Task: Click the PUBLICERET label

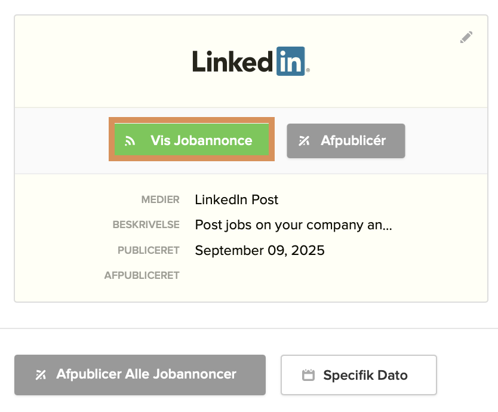Action: (x=148, y=250)
